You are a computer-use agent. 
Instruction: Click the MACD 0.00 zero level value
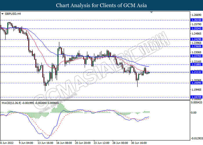click(194, 113)
